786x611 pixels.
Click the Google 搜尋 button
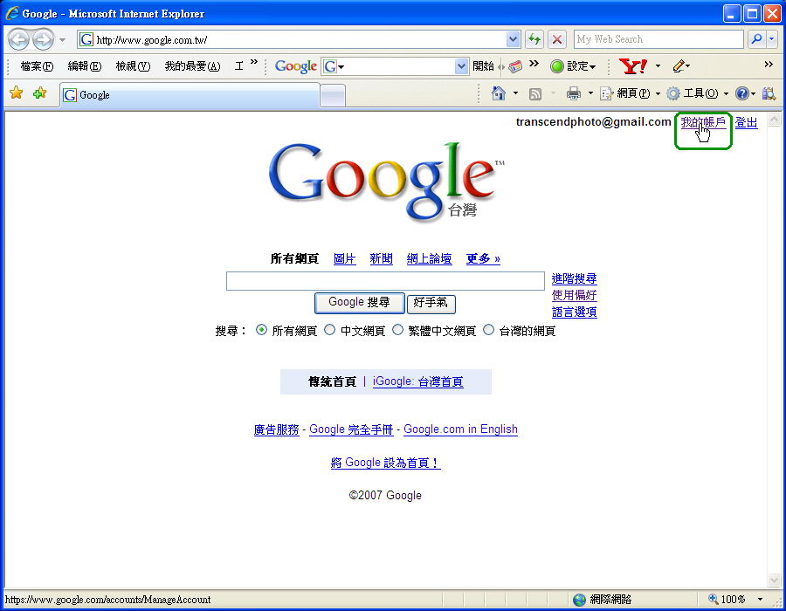click(360, 303)
